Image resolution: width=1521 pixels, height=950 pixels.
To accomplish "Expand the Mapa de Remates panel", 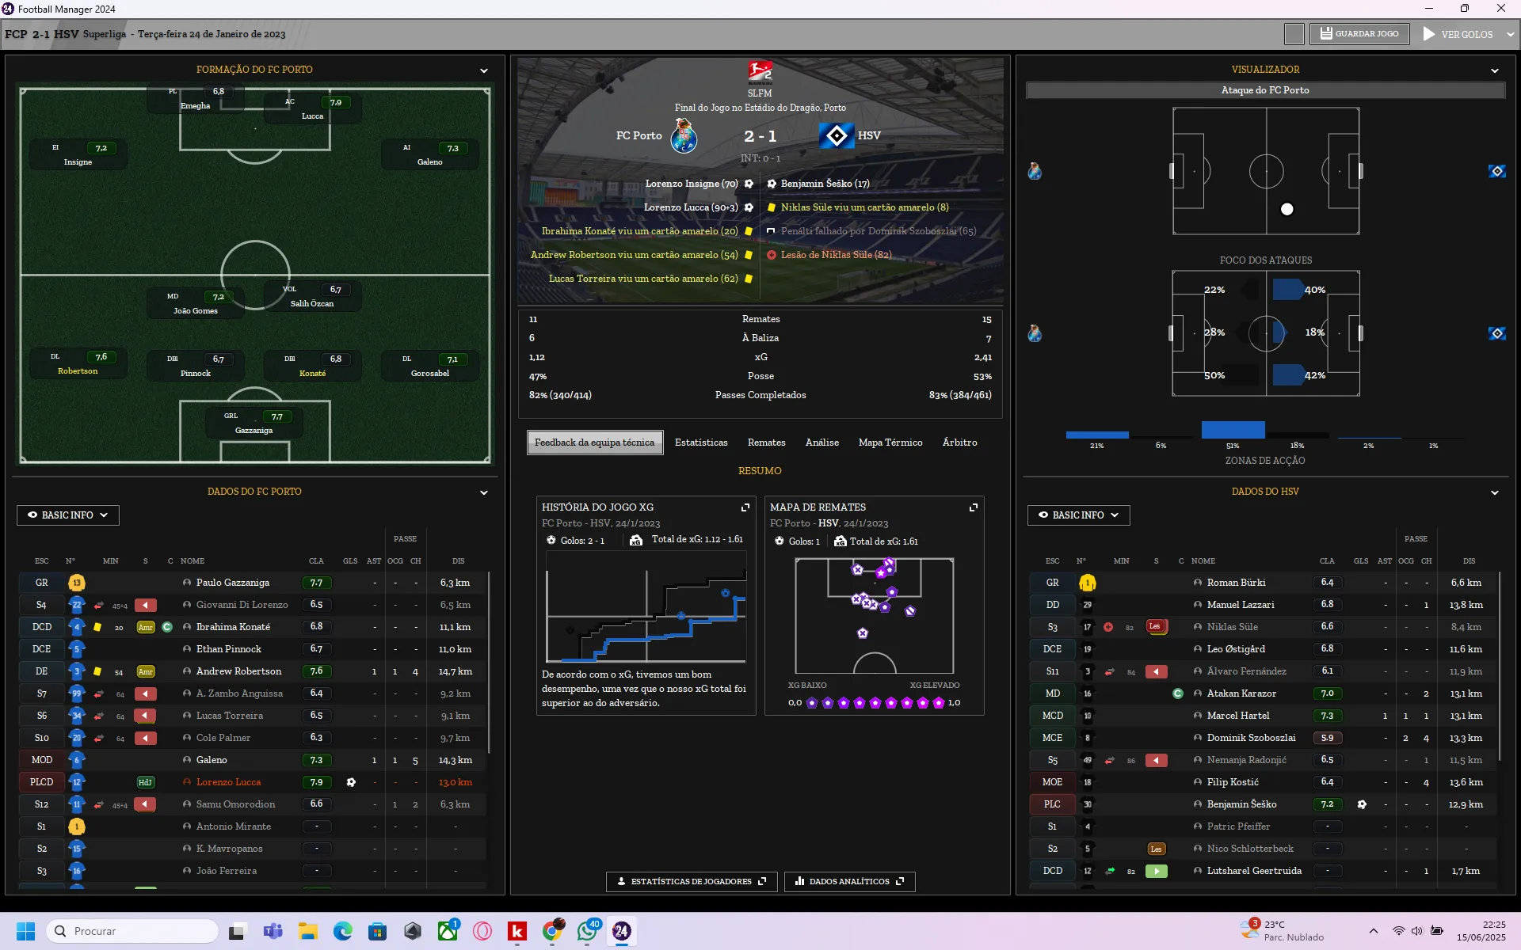I will (x=973, y=507).
